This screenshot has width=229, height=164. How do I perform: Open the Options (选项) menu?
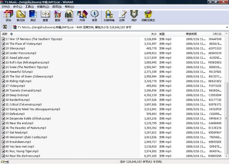coord(57,6)
